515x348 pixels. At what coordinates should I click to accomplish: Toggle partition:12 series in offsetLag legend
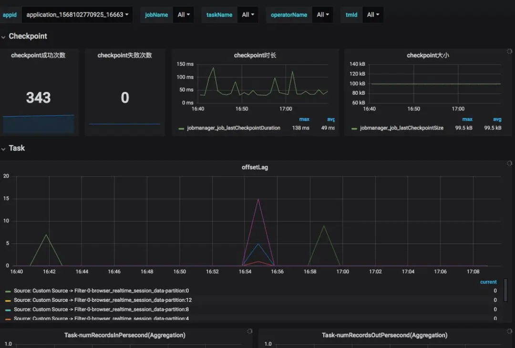click(103, 300)
